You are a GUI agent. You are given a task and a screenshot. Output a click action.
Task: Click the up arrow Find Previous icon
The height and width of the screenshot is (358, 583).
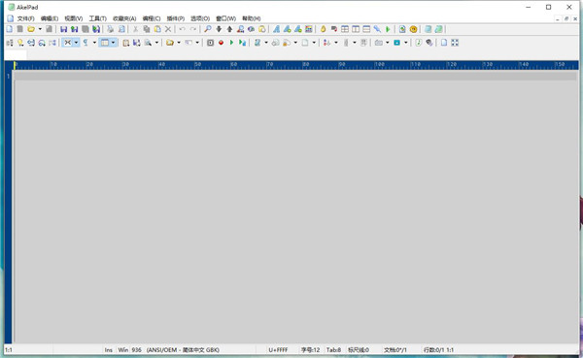(229, 29)
